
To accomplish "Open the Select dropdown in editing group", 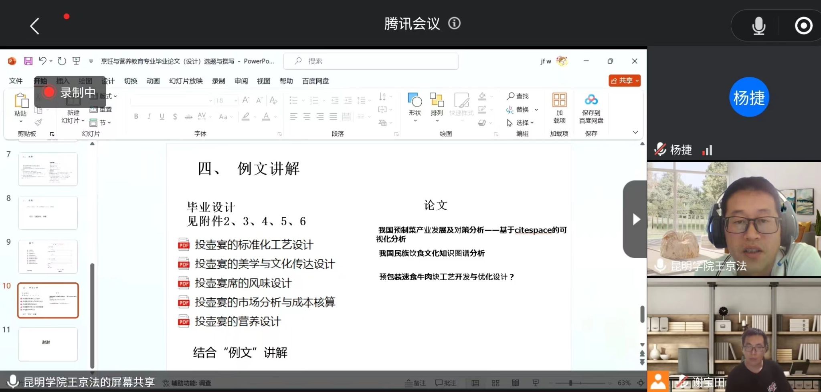I will [520, 123].
